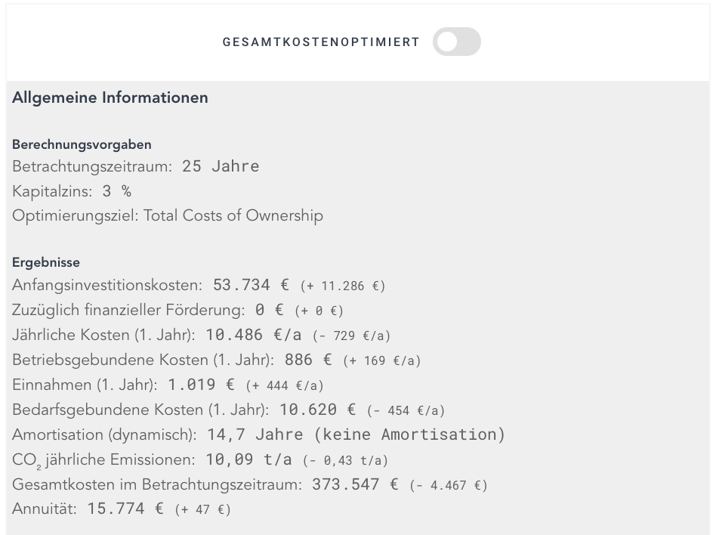Screen dimensions: 716x535
Task: Enable the Gesamtkostenoptimiert toggle switch
Action: point(456,42)
